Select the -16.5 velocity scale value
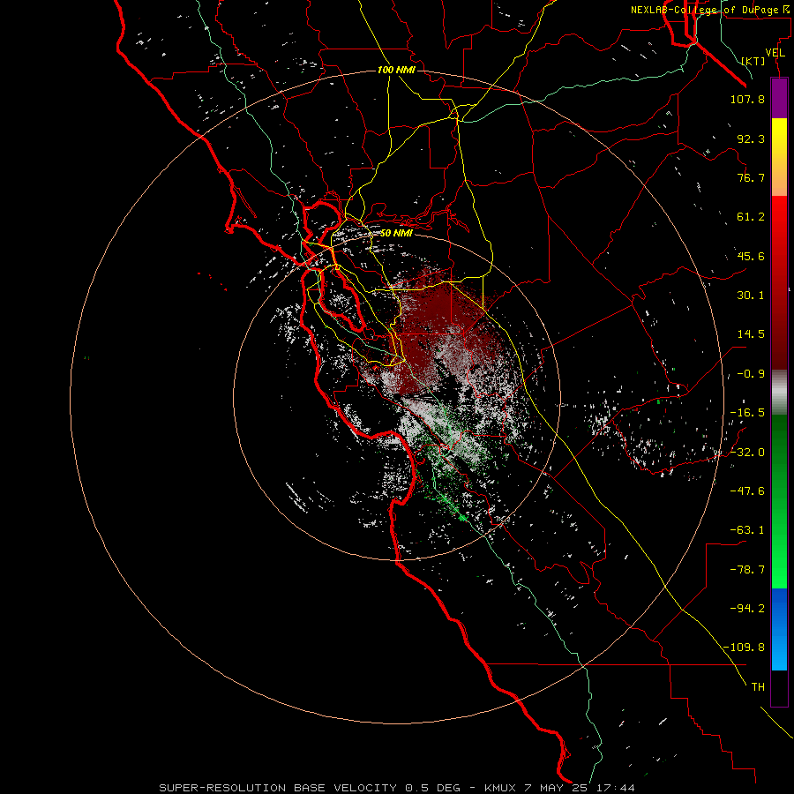 747,413
